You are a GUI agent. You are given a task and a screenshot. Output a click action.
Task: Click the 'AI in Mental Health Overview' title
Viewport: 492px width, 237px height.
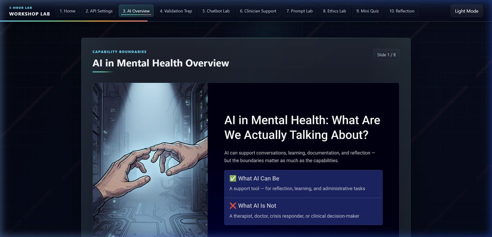point(161,63)
